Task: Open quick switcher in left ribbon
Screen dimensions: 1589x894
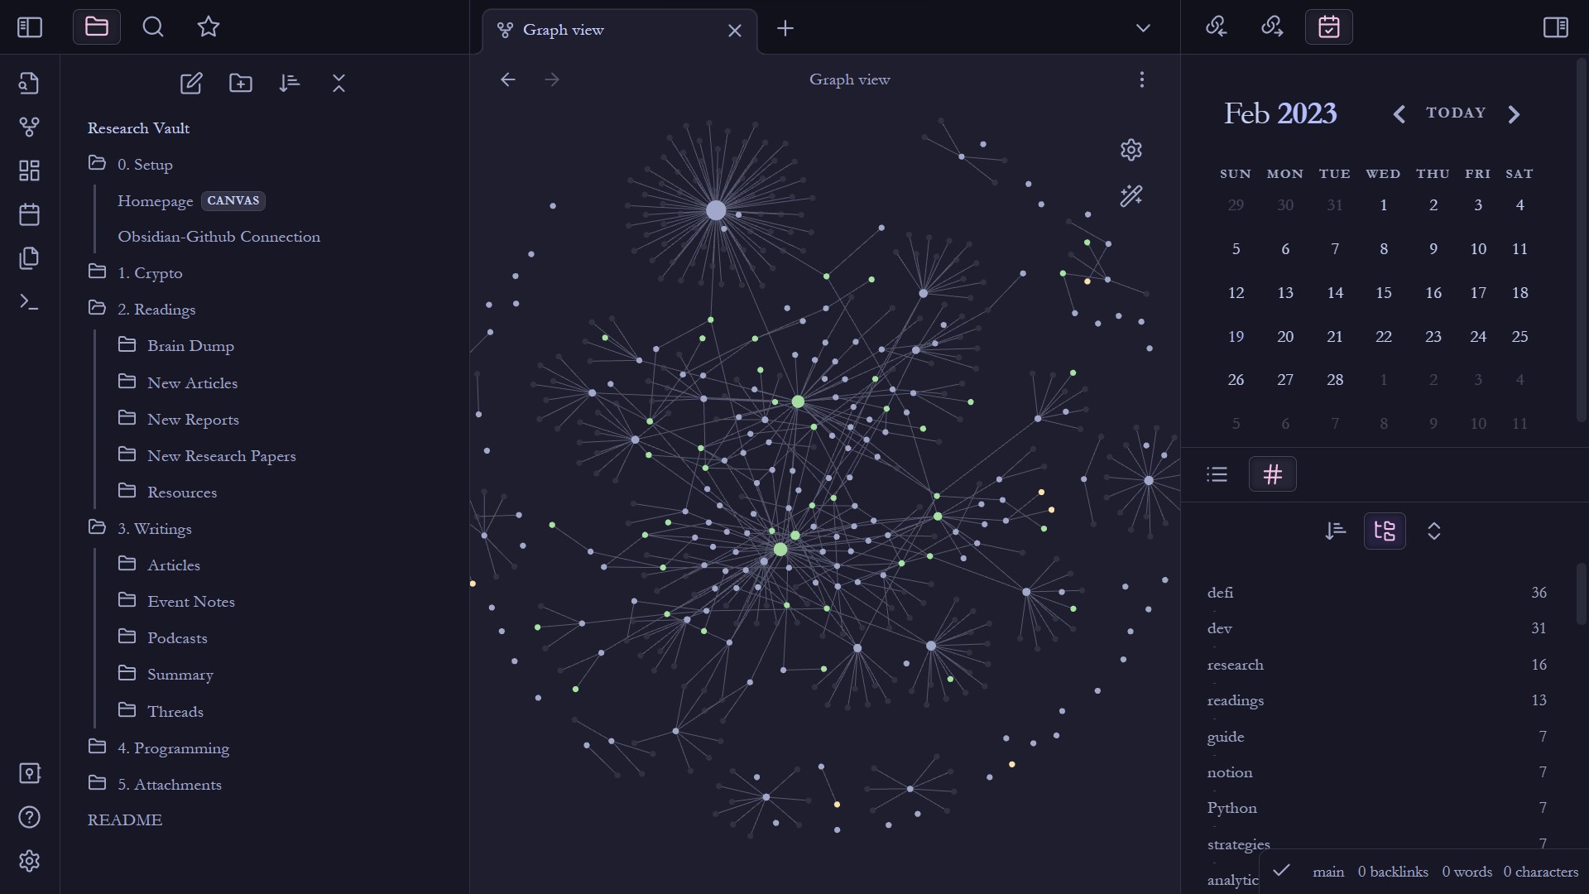Action: tap(29, 83)
